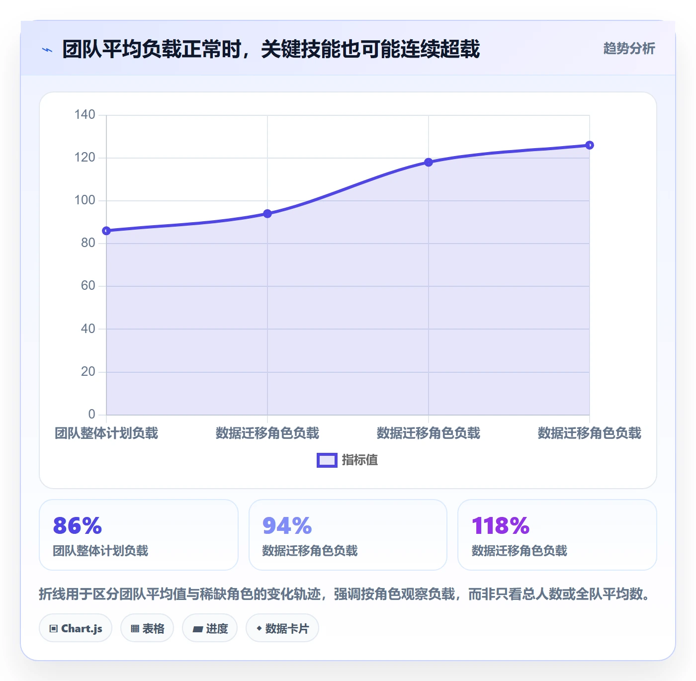Click the lightning icon beside the title

[x=47, y=50]
